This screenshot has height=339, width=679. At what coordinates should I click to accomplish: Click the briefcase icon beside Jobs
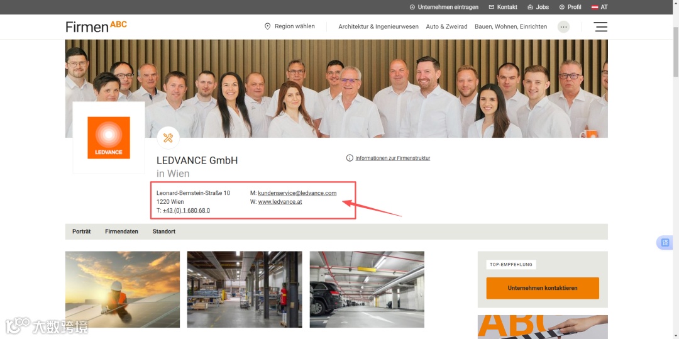[x=530, y=7]
